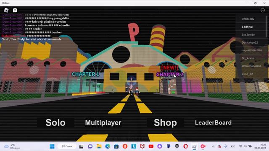Open the Roblox menu icon
This screenshot has width=269, height=151.
(x=6, y=10)
